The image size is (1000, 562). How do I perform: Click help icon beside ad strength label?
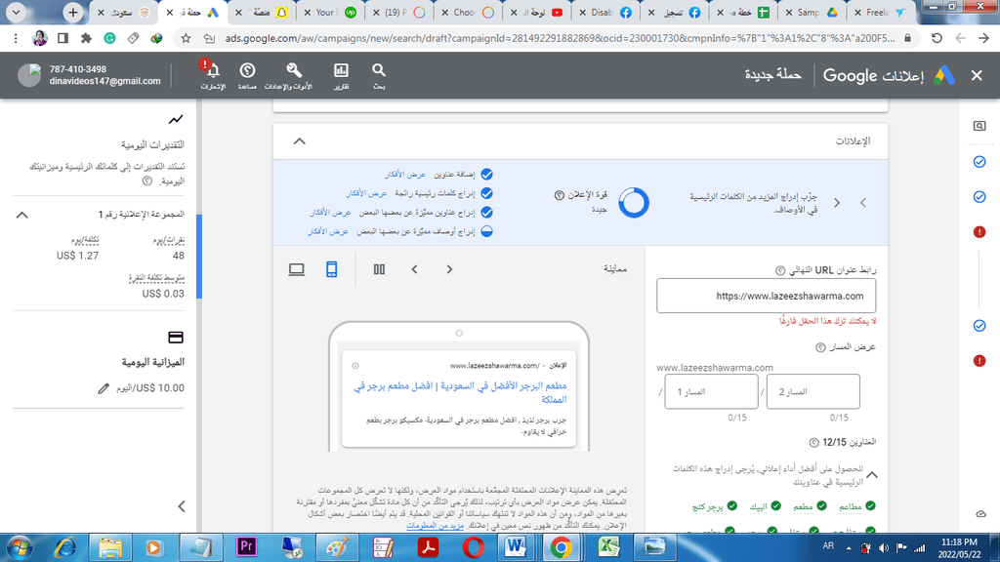tap(560, 195)
